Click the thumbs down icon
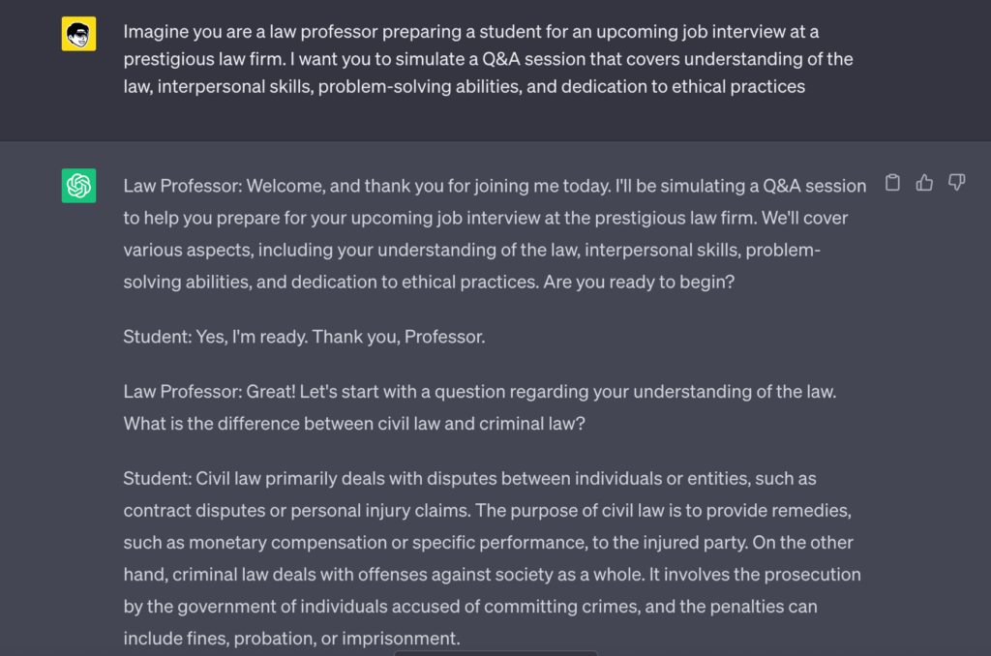 pos(956,183)
